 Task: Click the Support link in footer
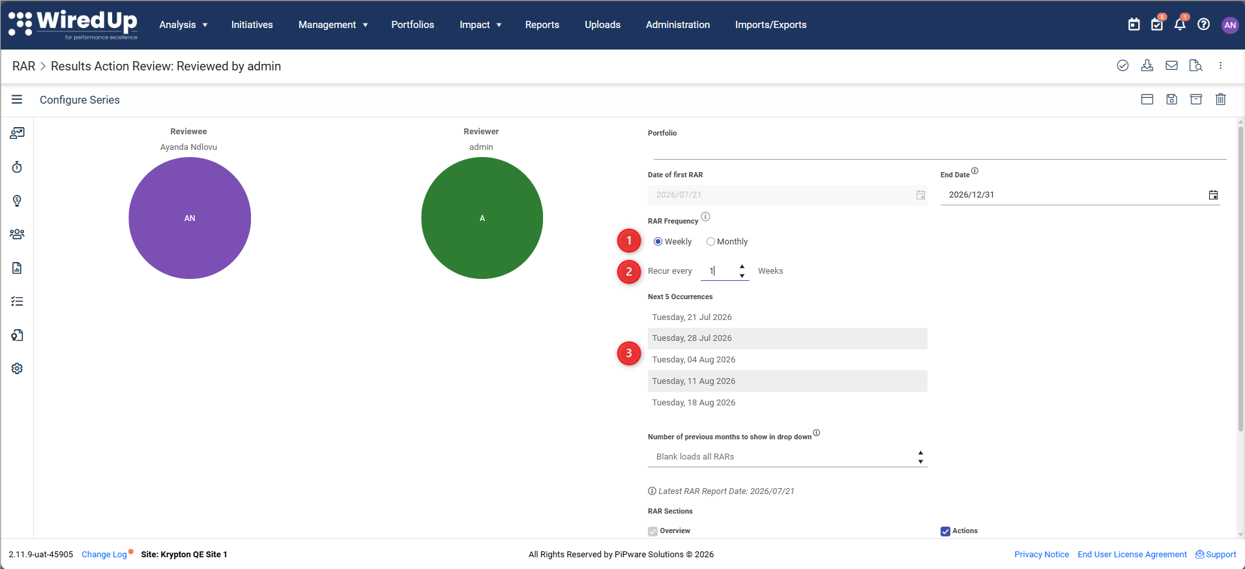tap(1216, 555)
